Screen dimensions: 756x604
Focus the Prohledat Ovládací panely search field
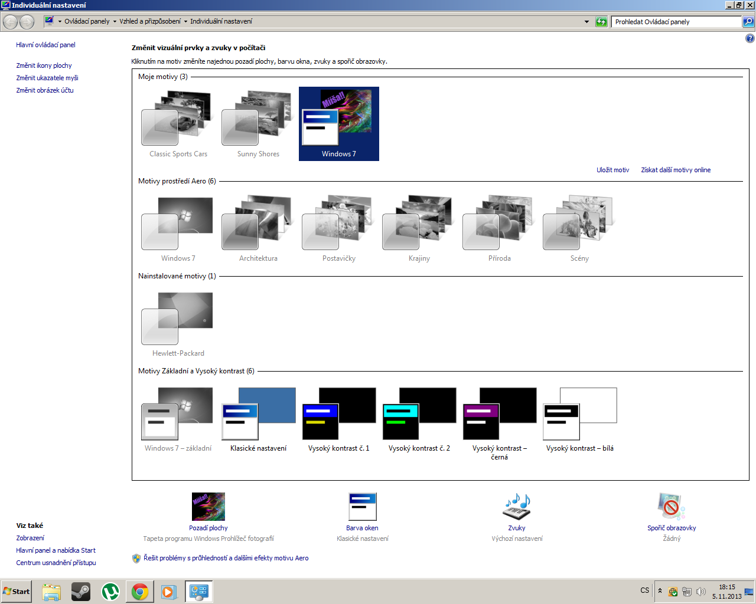[677, 22]
